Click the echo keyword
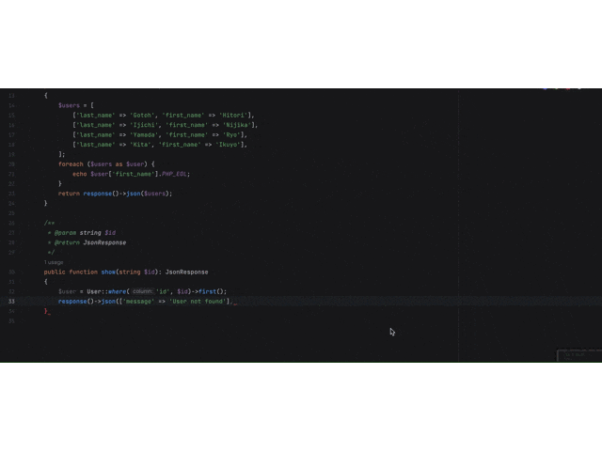 click(79, 174)
